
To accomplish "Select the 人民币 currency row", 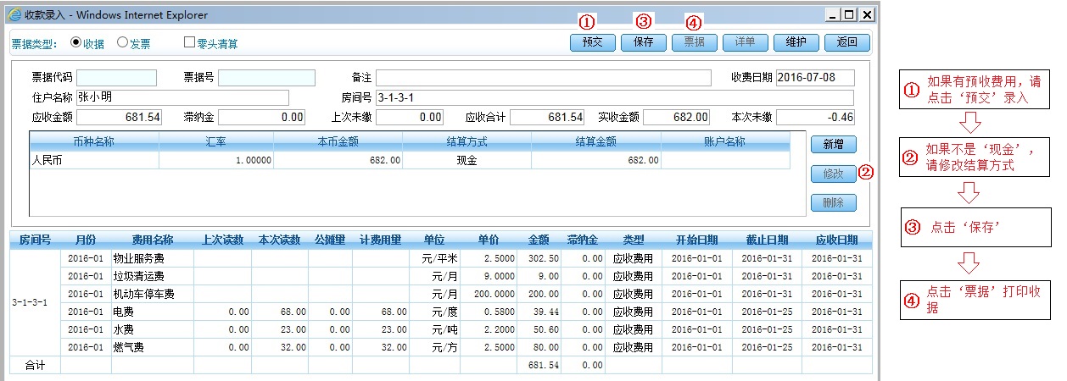I will pos(93,160).
